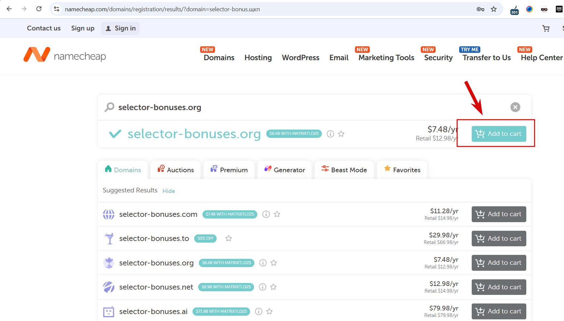Open the site information icon in the address bar
The height and width of the screenshot is (321, 564).
coord(57,9)
